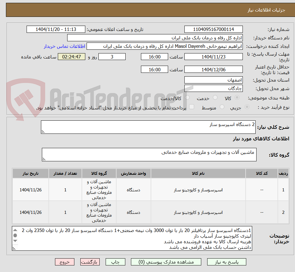Select the کالا/خدمت radio button
This screenshot has height=272, width=295.
coord(187,98)
